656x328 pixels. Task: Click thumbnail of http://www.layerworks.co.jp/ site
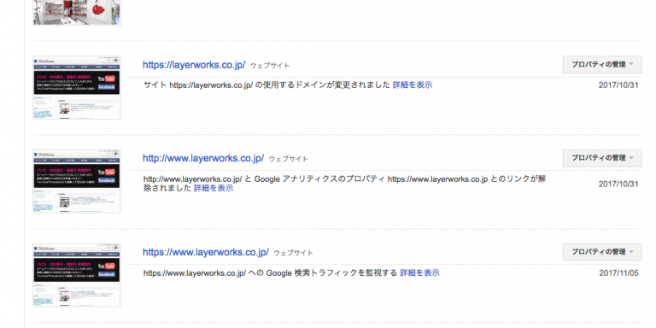77,181
